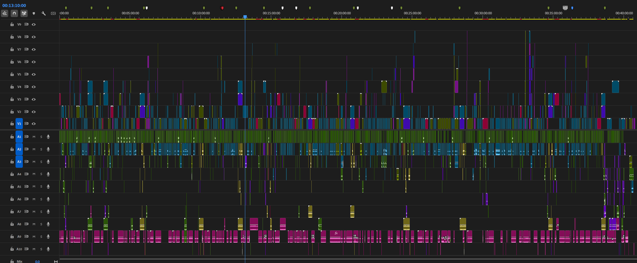The image size is (637, 263).
Task: Open Timeline Display Settings wrench
Action: pos(44,13)
